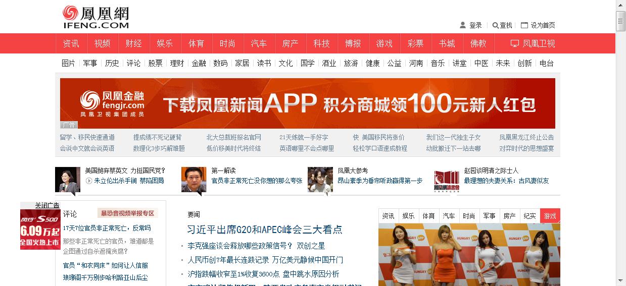
Task: Open the 科技 section in red navigation
Action: point(321,43)
